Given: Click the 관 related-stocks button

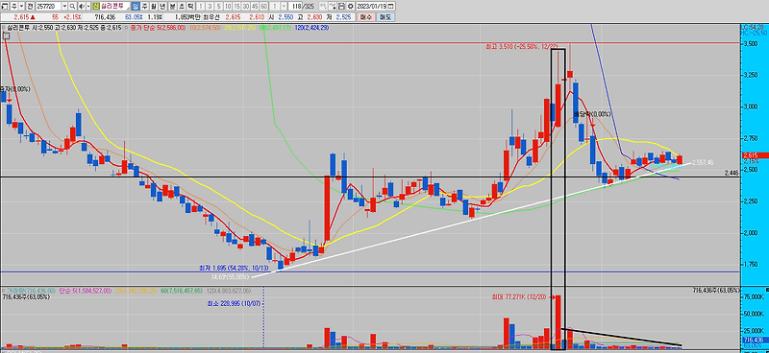Looking at the screenshot, I should point(30,6).
